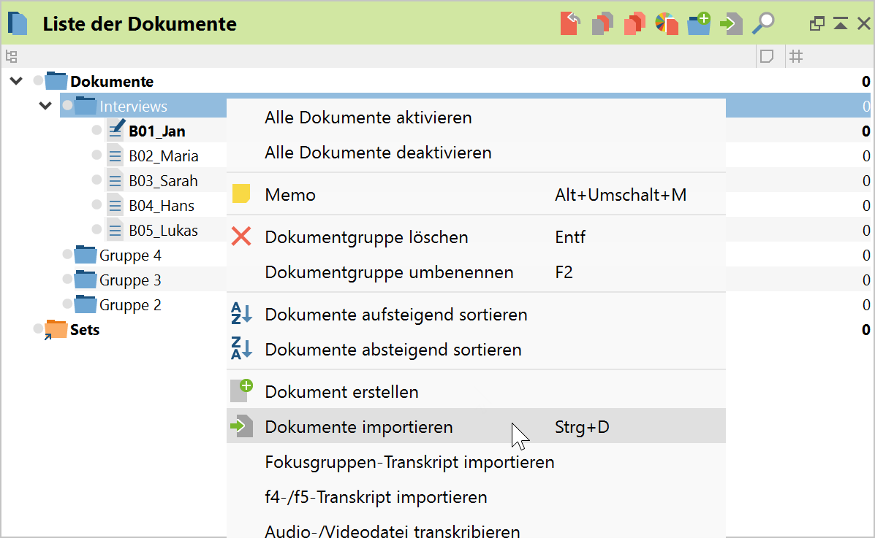This screenshot has height=538, width=875.
Task: Toggle activation circle for B05_Lukas
Action: pyautogui.click(x=96, y=229)
